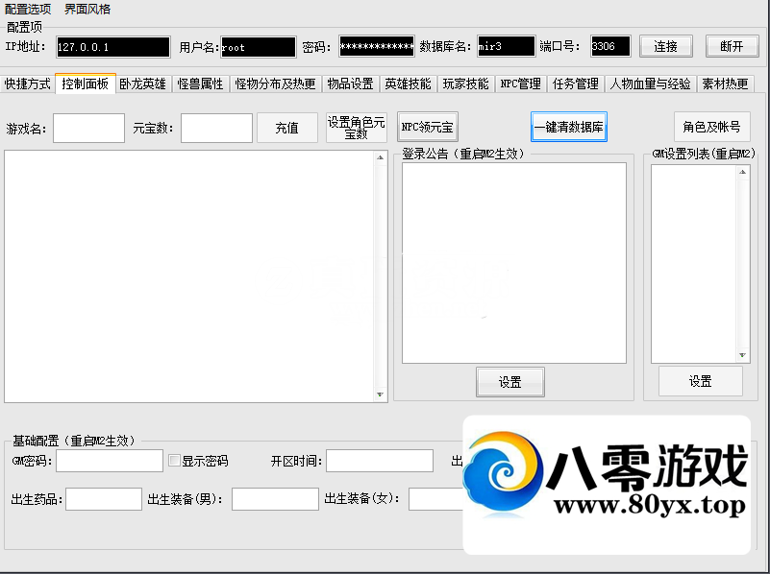Image resolution: width=770 pixels, height=574 pixels.
Task: Click the 设置角色元宝数 button
Action: pos(357,128)
